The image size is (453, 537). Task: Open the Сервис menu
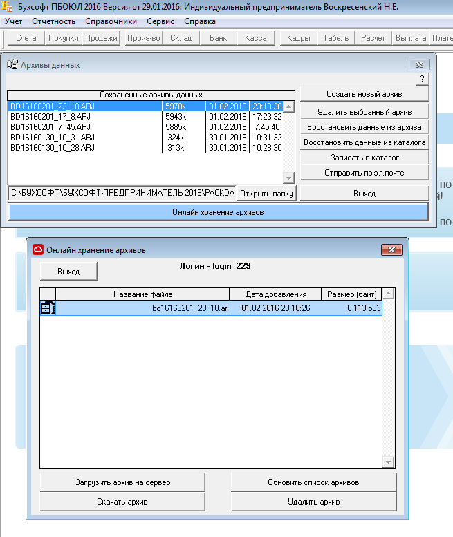(160, 21)
